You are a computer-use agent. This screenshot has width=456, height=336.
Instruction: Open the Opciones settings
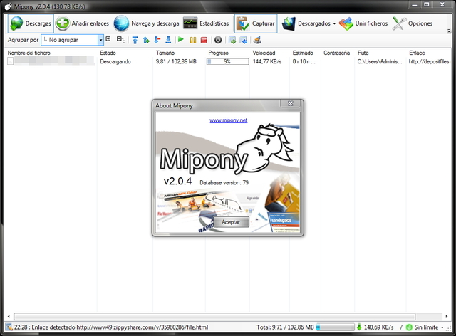pyautogui.click(x=413, y=23)
